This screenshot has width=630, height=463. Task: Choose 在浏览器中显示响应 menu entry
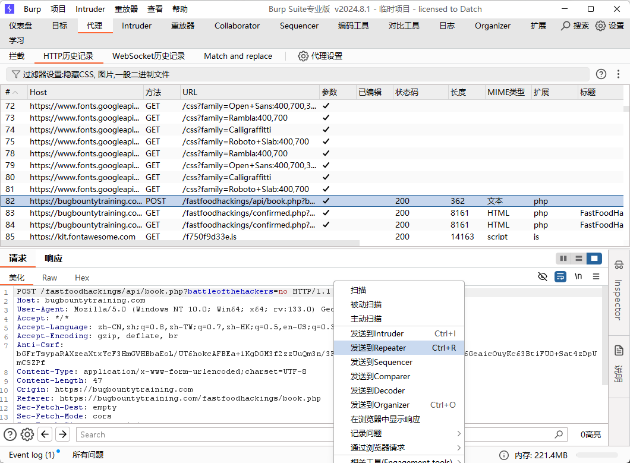399,419
